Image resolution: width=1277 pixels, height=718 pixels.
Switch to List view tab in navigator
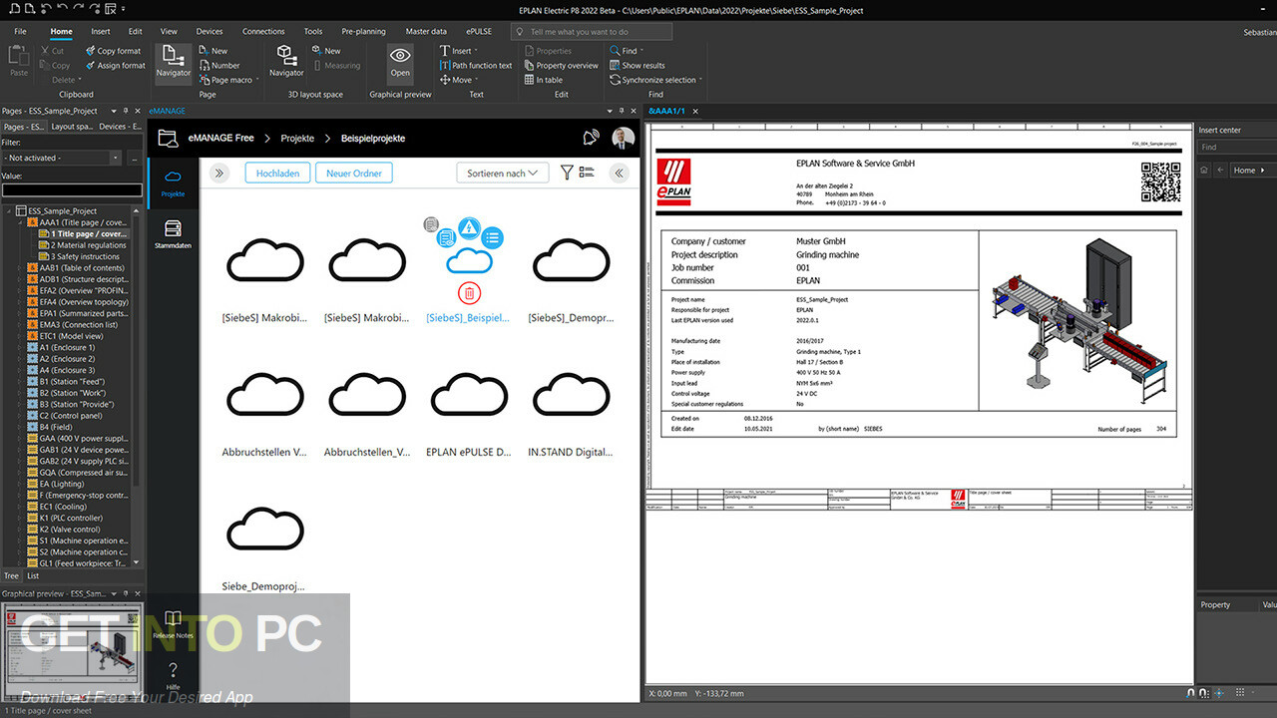[x=33, y=576]
